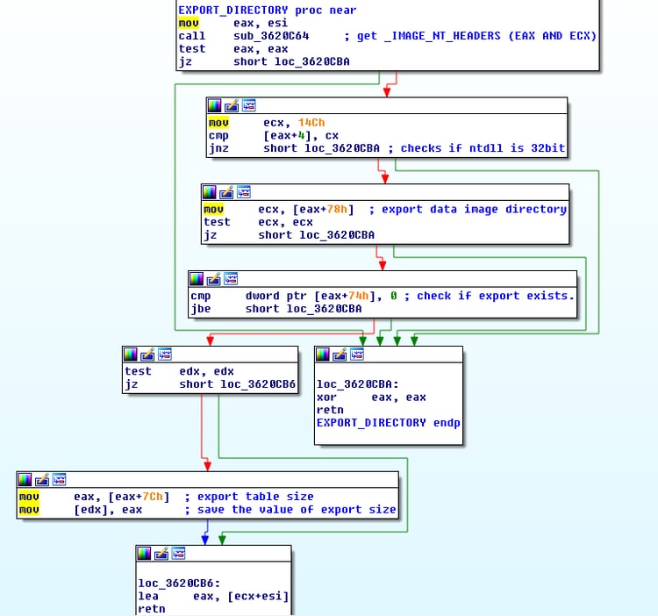Click the color icon on the 'loc_3620CBA' return block
Viewport: 658px width, 616px height.
pyautogui.click(x=323, y=354)
